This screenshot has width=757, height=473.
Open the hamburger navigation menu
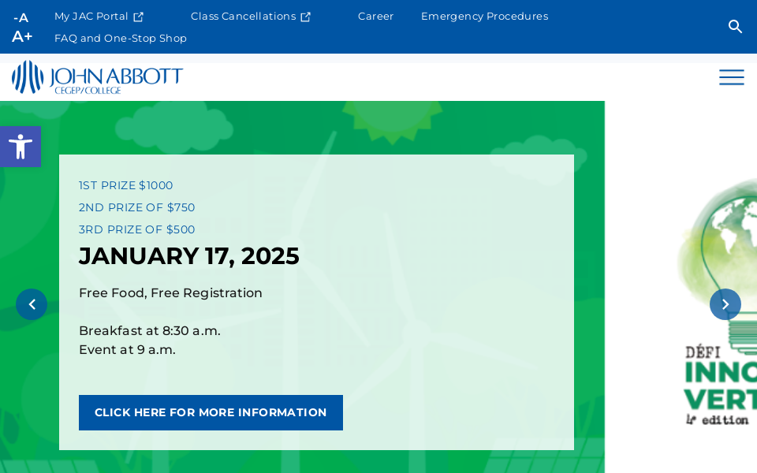point(731,77)
